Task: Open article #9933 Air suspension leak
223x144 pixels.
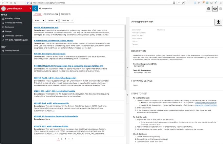Action: tap(46, 28)
